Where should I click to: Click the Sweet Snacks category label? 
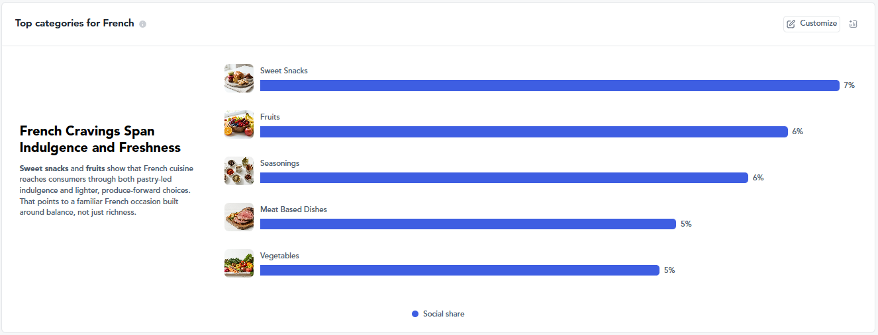pyautogui.click(x=284, y=71)
